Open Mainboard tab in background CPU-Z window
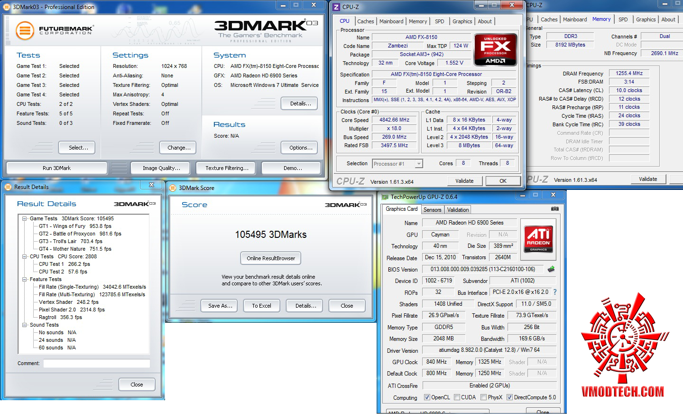The image size is (683, 414). point(575,19)
